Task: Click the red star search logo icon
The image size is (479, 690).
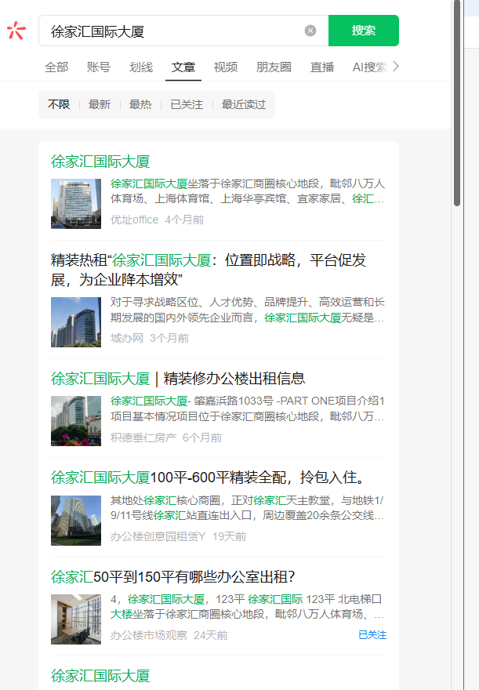Action: tap(16, 31)
